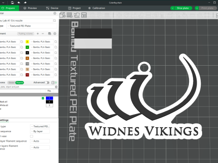
Task: Add a filament with plus icon
Action: point(38,34)
